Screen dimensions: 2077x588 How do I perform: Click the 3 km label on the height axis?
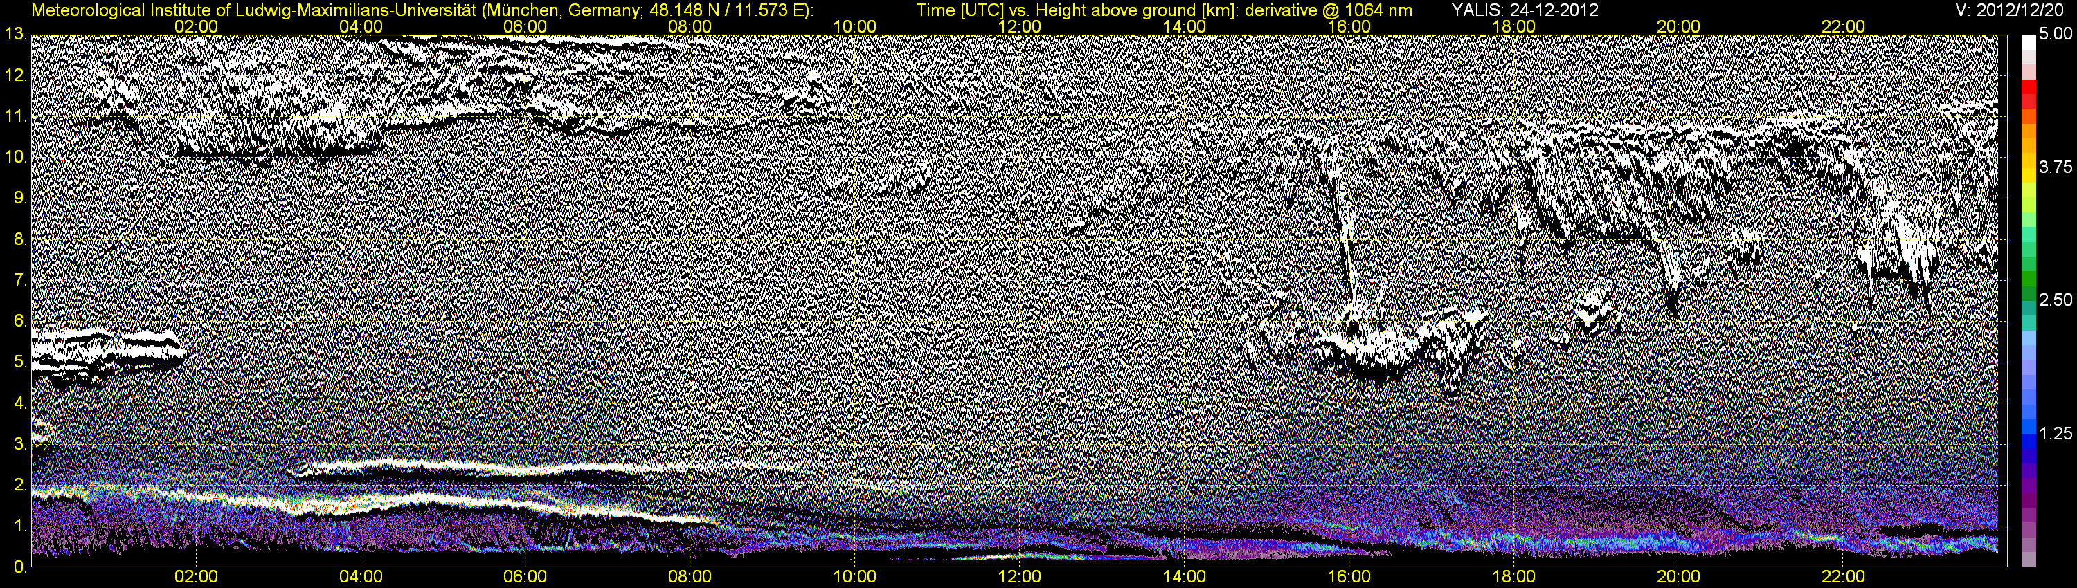pyautogui.click(x=20, y=444)
